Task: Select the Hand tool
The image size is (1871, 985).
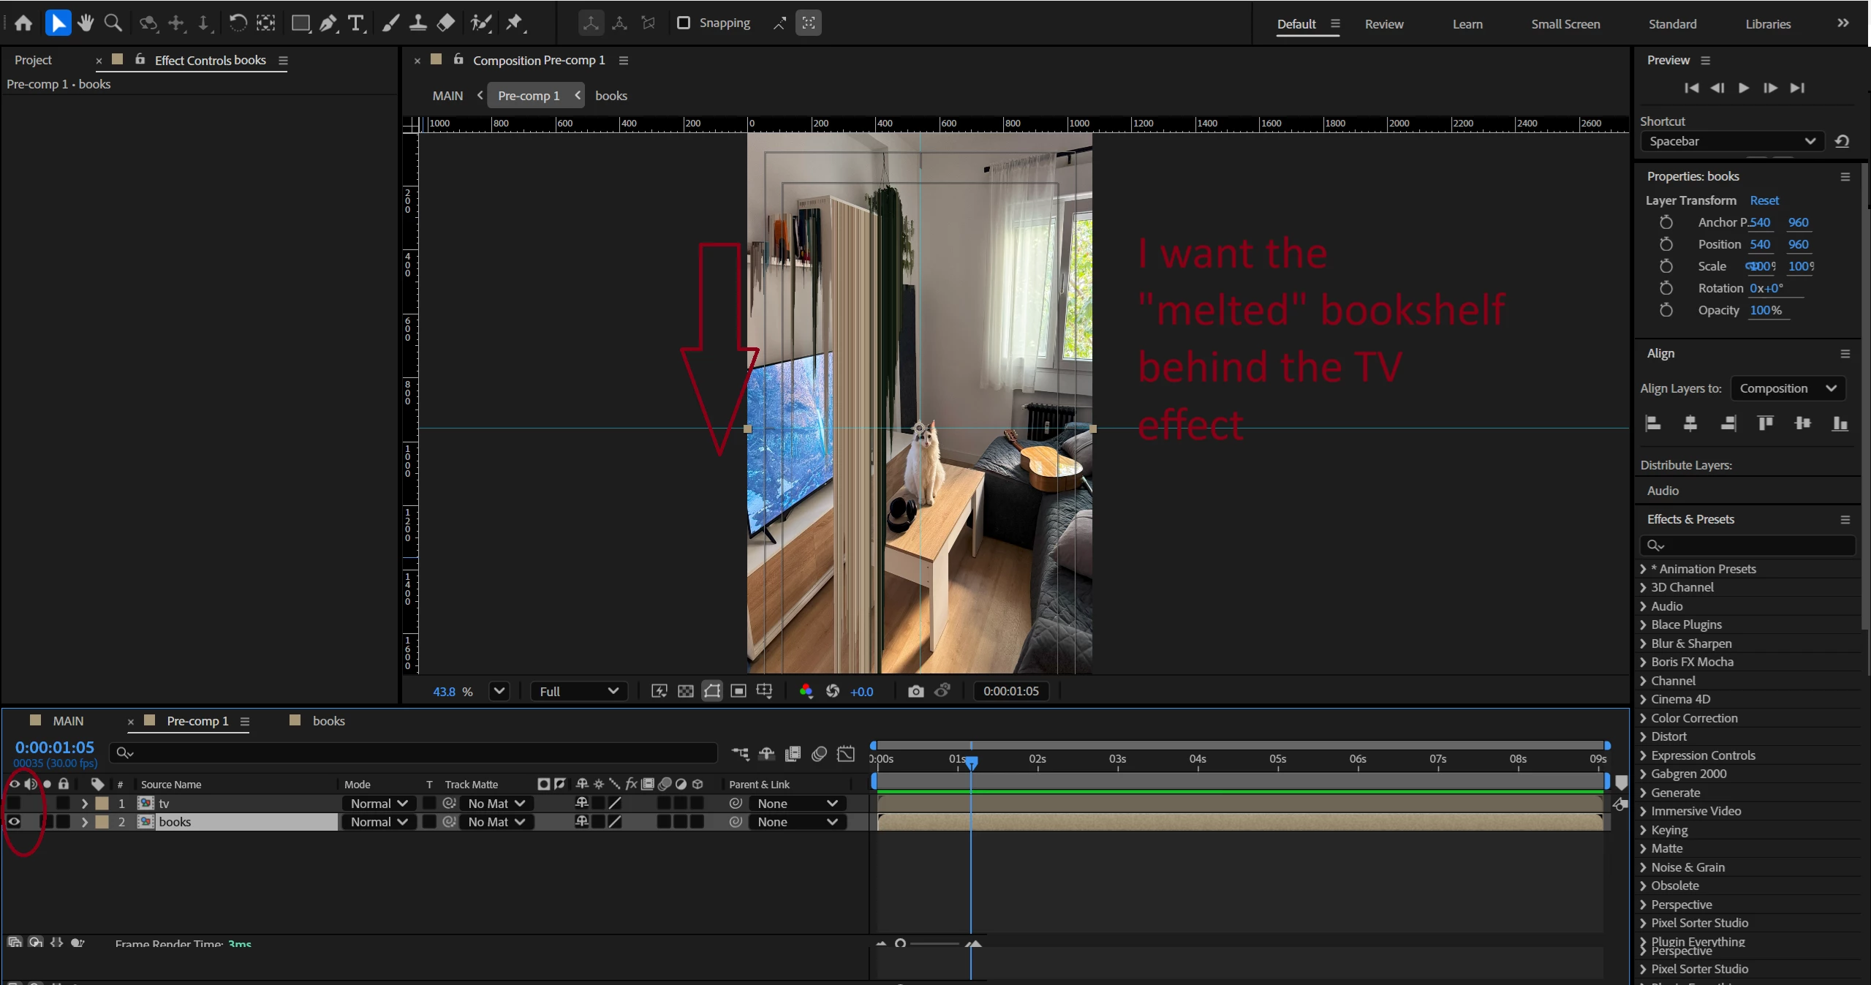Action: 86,23
